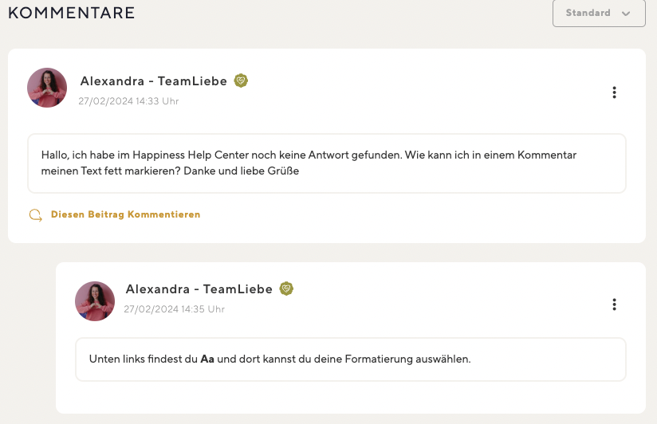Click the 27/02/2024 14:35 Uhr timestamp
Screen dimensions: 657x424
(175, 308)
